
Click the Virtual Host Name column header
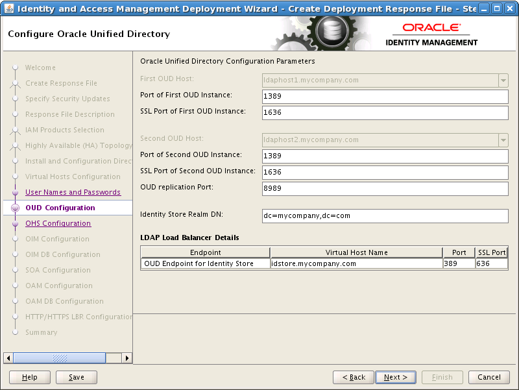pyautogui.click(x=356, y=252)
